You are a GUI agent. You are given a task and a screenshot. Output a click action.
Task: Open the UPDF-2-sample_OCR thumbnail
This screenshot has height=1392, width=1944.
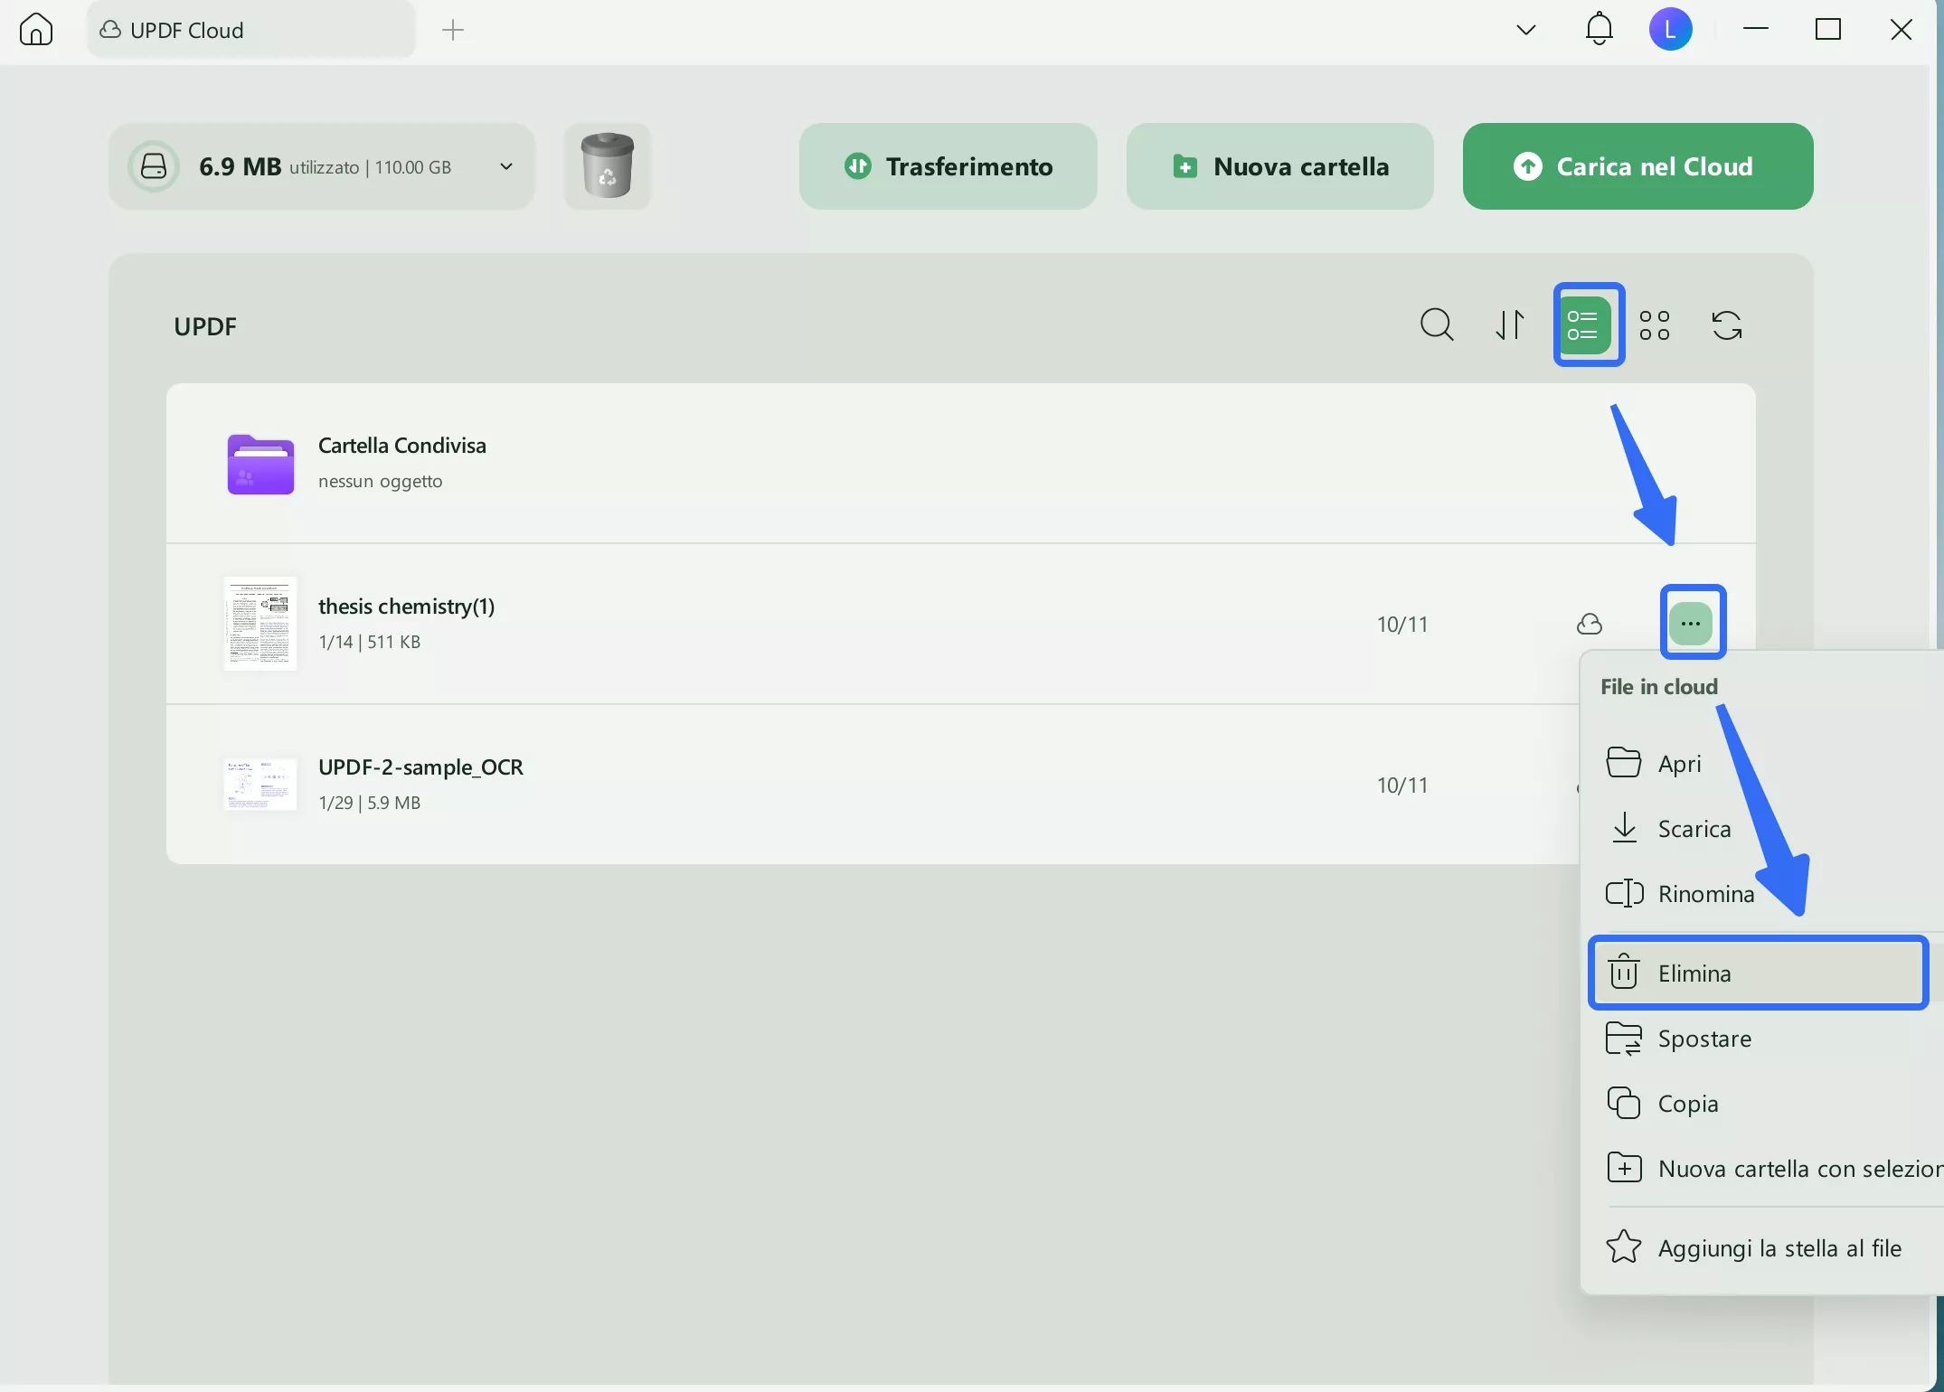coord(260,785)
